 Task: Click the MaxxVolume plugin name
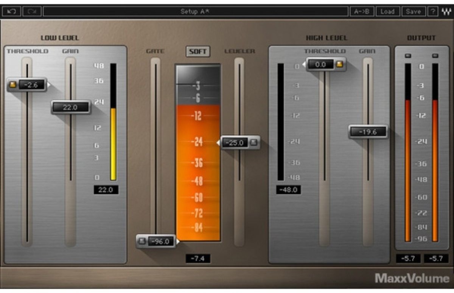coord(412,279)
